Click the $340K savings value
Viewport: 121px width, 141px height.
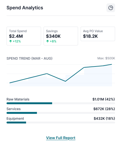[53, 36]
